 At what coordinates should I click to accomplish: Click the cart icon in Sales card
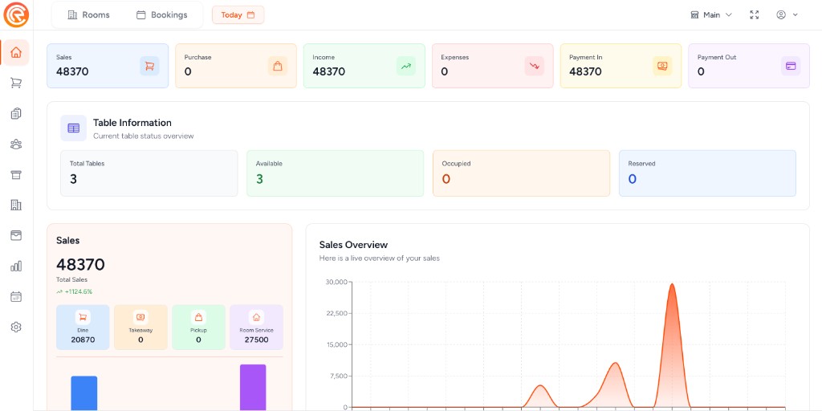(x=149, y=66)
